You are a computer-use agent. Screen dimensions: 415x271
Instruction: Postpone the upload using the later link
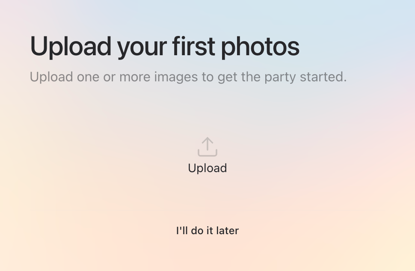tap(207, 231)
